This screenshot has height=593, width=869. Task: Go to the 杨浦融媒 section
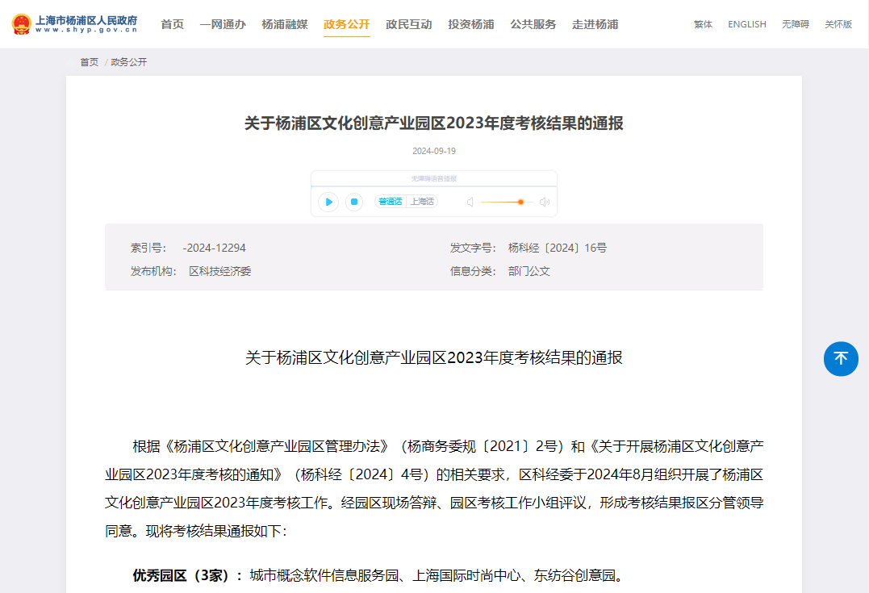pos(285,24)
